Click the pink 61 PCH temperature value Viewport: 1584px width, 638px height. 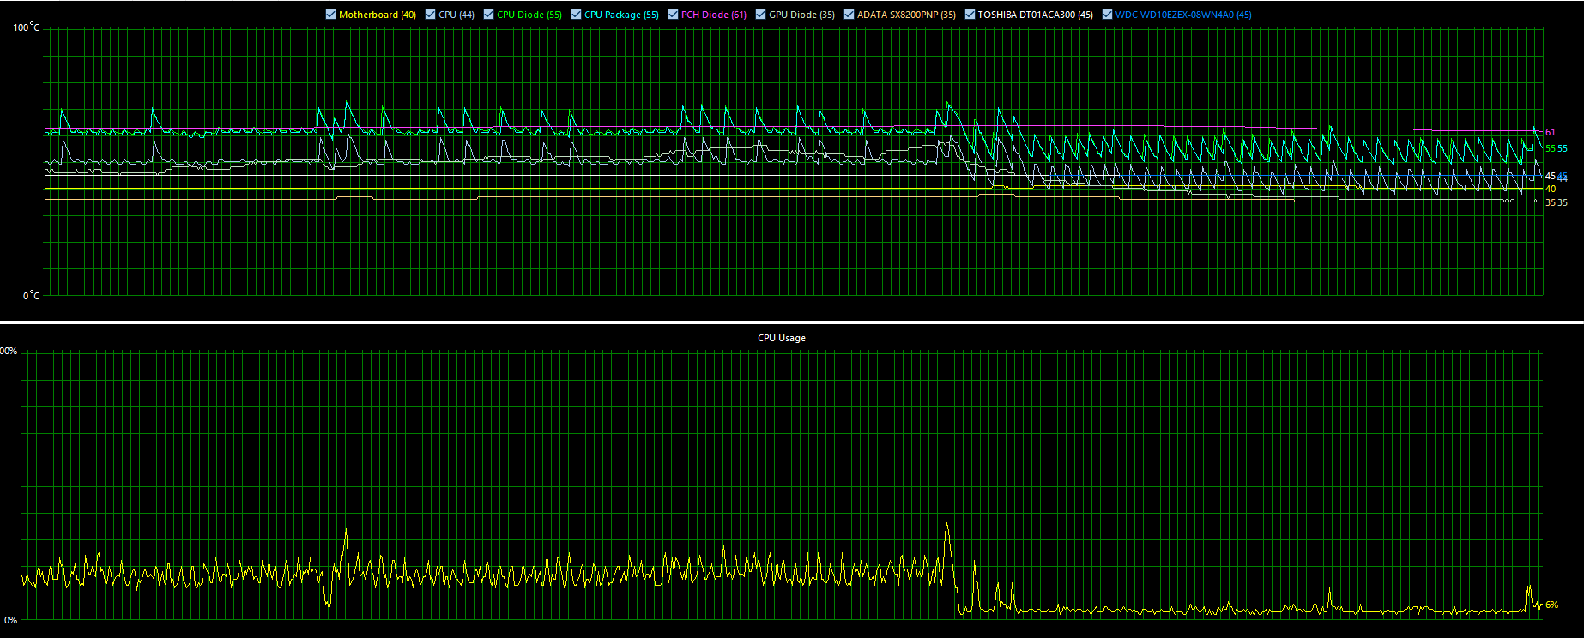point(1550,132)
